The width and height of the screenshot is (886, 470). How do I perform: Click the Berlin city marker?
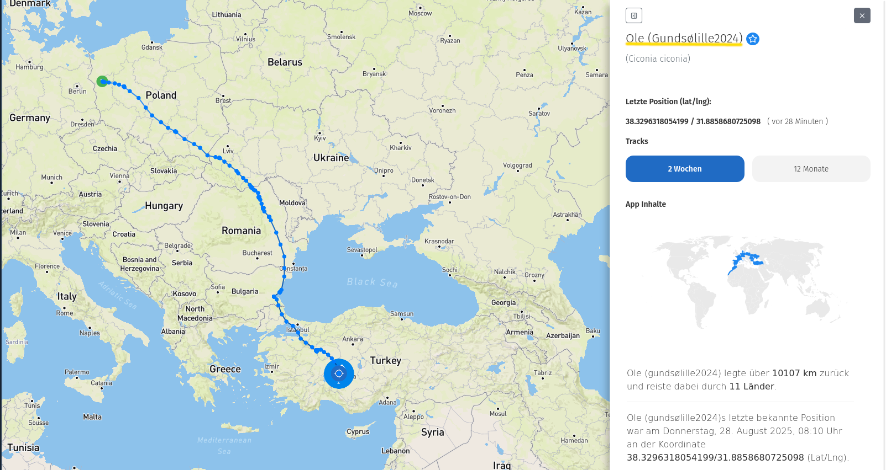[x=77, y=86]
